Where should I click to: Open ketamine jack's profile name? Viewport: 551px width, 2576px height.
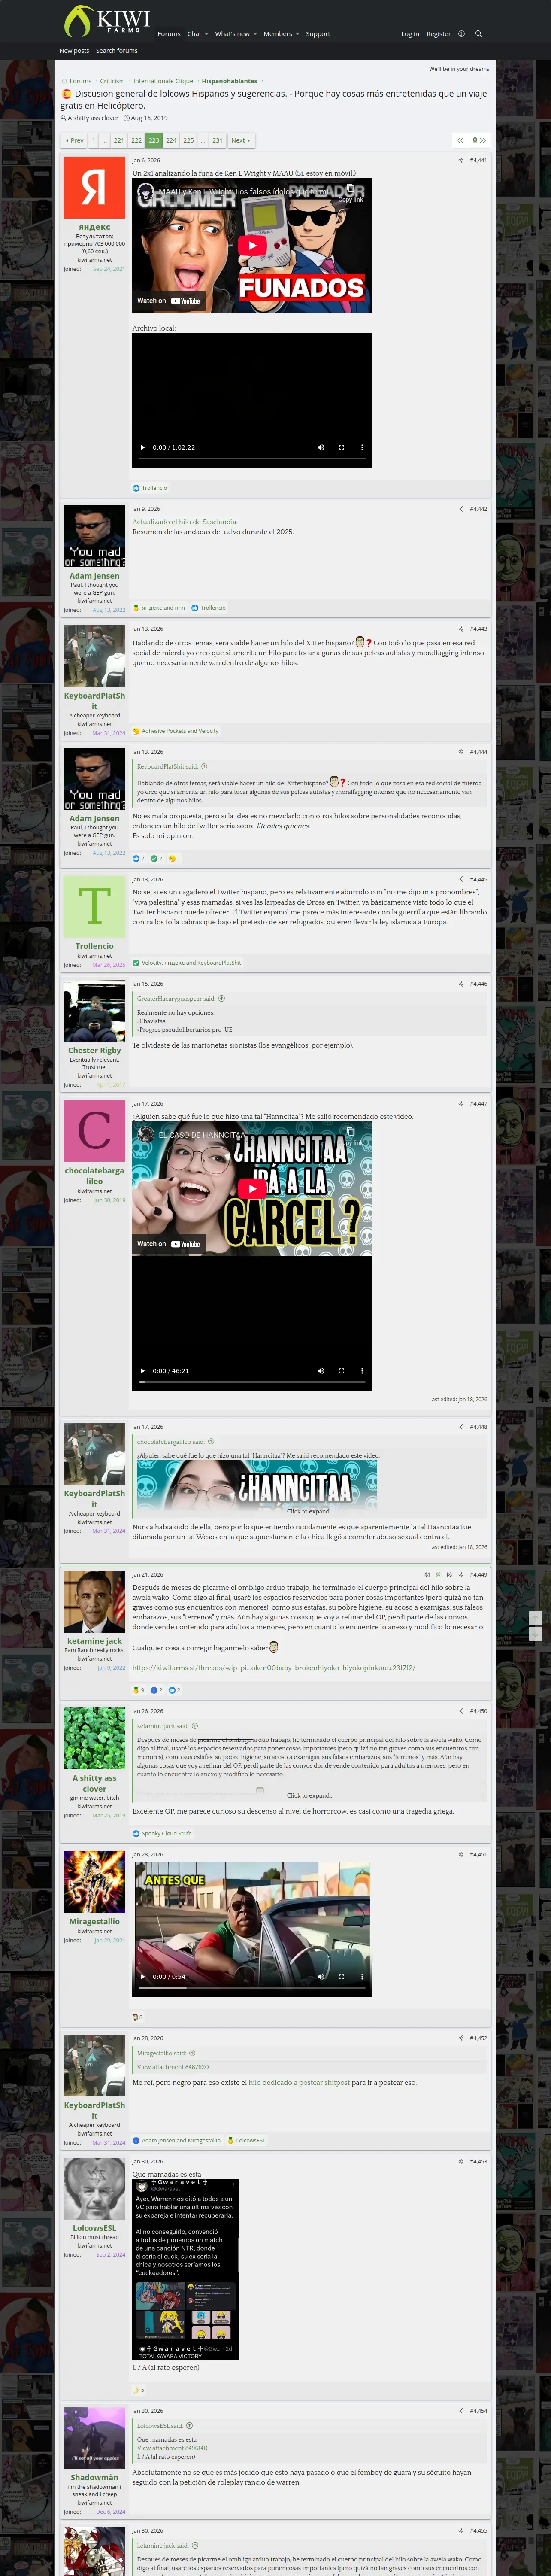point(94,1641)
